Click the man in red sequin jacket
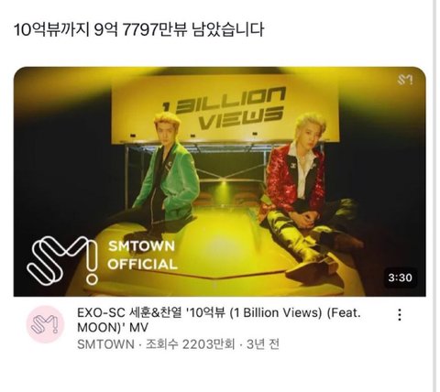Screen dimensions: 440x392 (305, 195)
